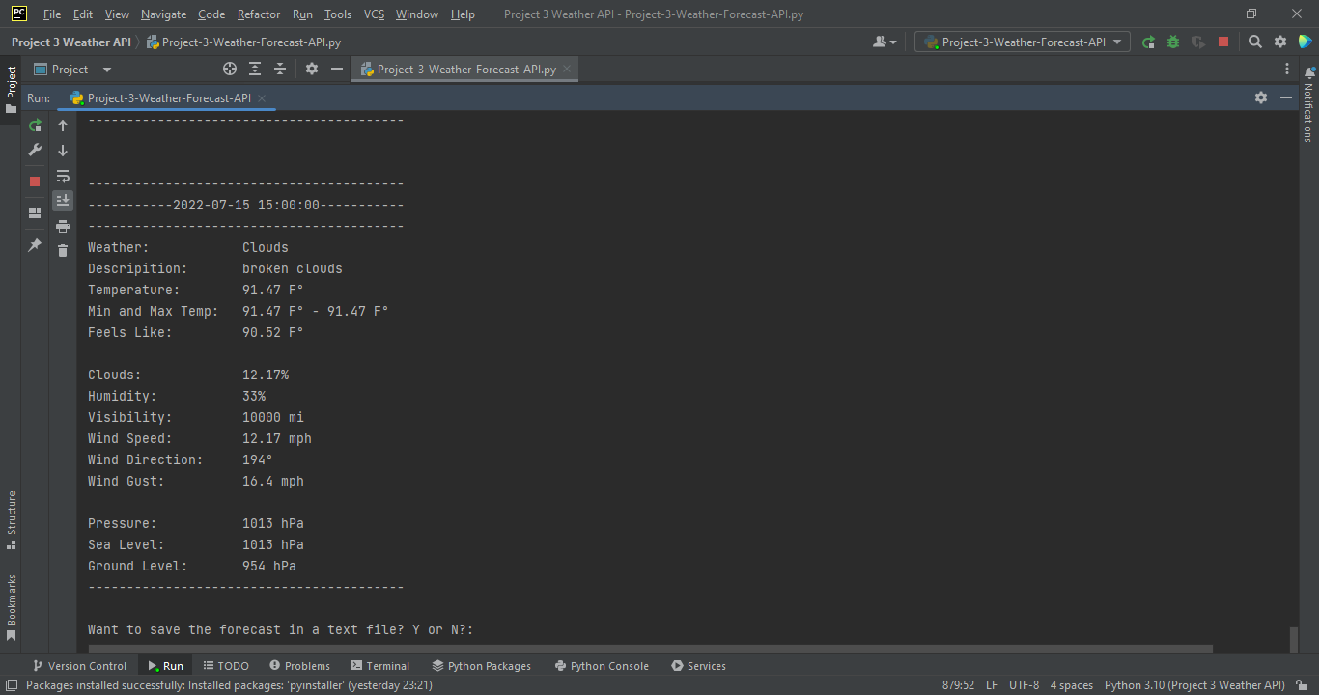Open the user profile dropdown

click(885, 42)
